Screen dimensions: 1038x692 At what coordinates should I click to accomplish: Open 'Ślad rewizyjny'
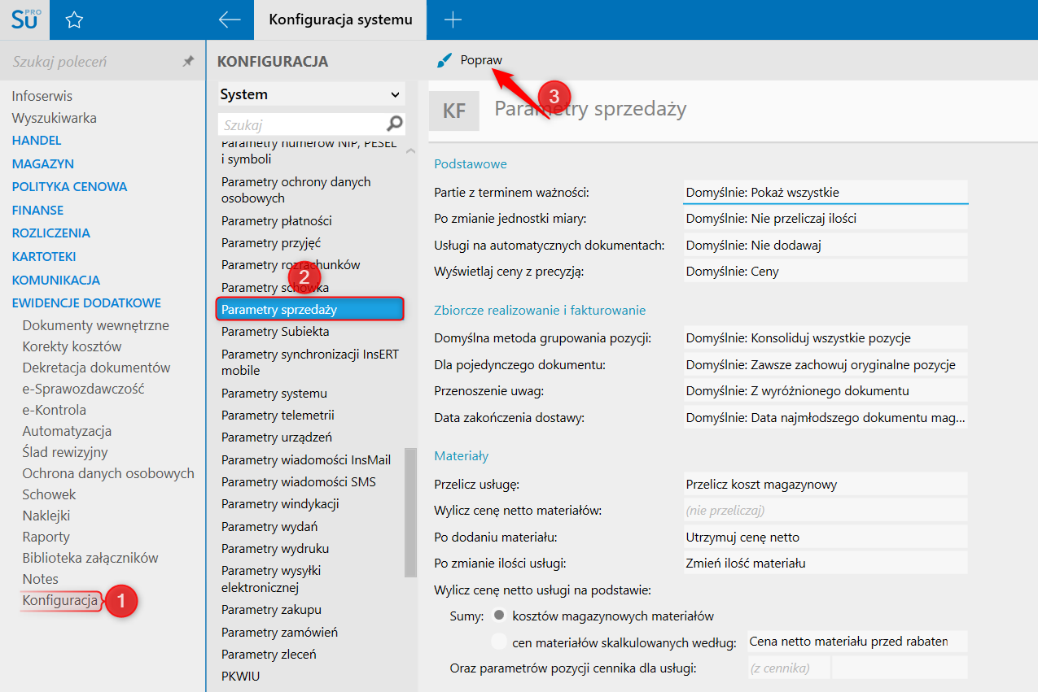[x=65, y=452]
